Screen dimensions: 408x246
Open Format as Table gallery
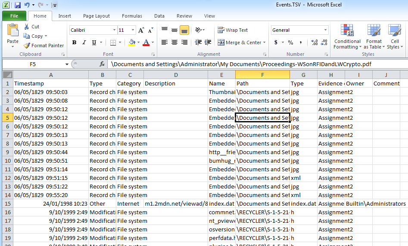374,36
